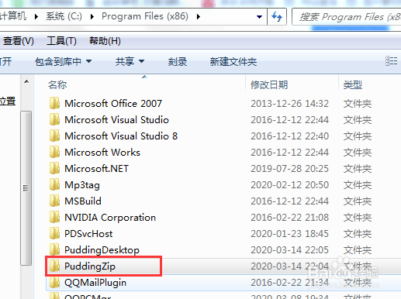Screen dimensions: 401x299
Task: Click the NVIDIA Corporation name
Action: 110,218
